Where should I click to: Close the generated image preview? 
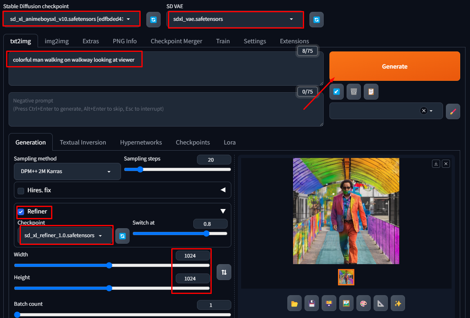pyautogui.click(x=446, y=164)
